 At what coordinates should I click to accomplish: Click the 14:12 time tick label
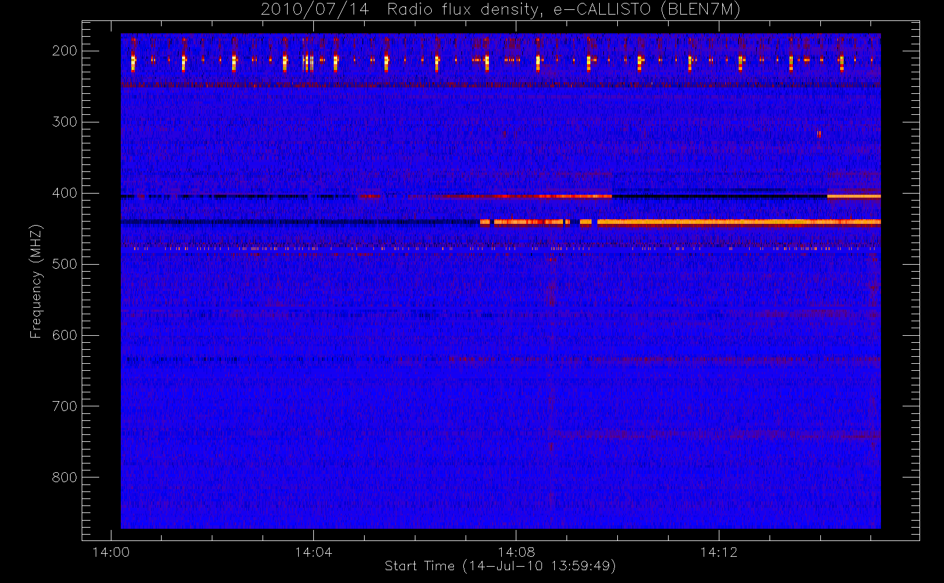point(719,552)
